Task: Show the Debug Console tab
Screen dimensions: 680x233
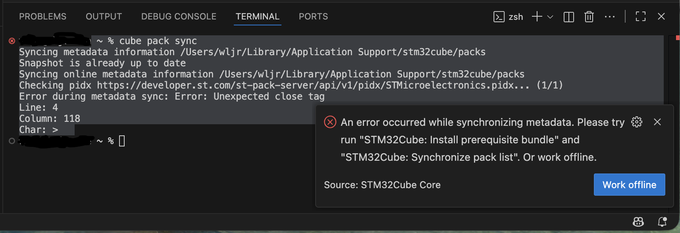Action: tap(179, 17)
